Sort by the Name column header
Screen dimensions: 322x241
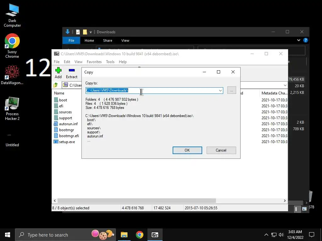click(59, 93)
